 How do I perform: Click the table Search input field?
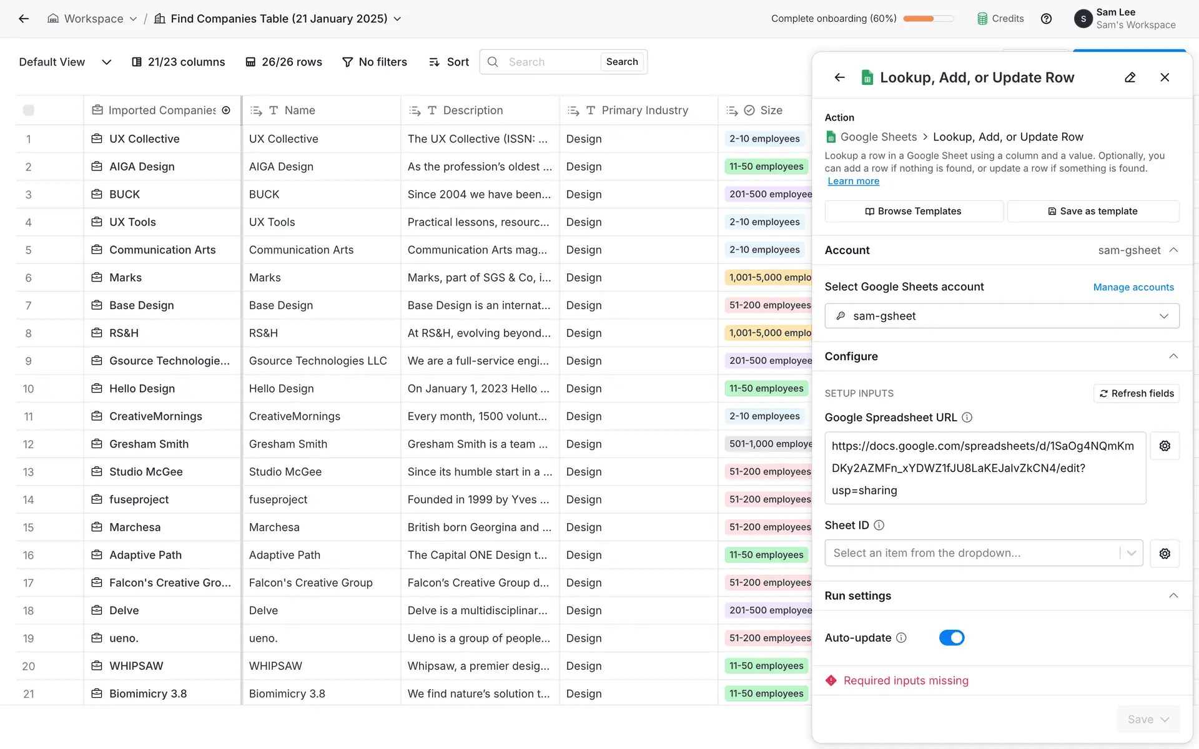pyautogui.click(x=550, y=62)
